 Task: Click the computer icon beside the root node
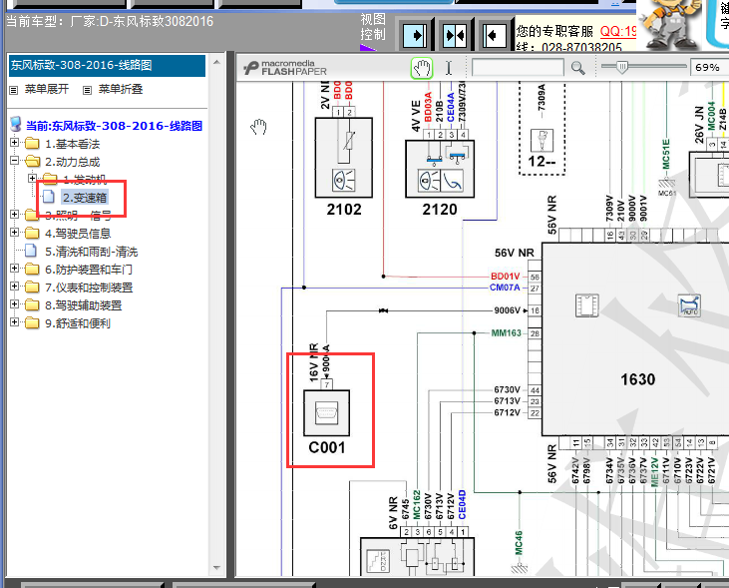pos(16,125)
